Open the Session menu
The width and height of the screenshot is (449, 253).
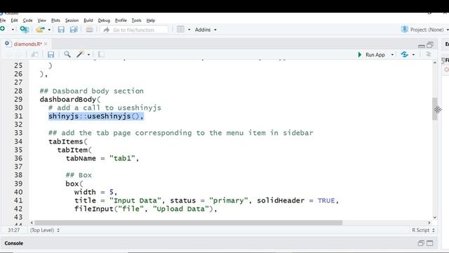click(x=72, y=20)
